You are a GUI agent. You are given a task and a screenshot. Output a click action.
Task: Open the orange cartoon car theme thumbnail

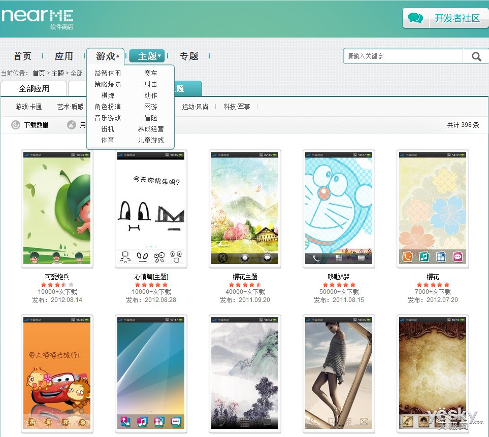(57, 374)
